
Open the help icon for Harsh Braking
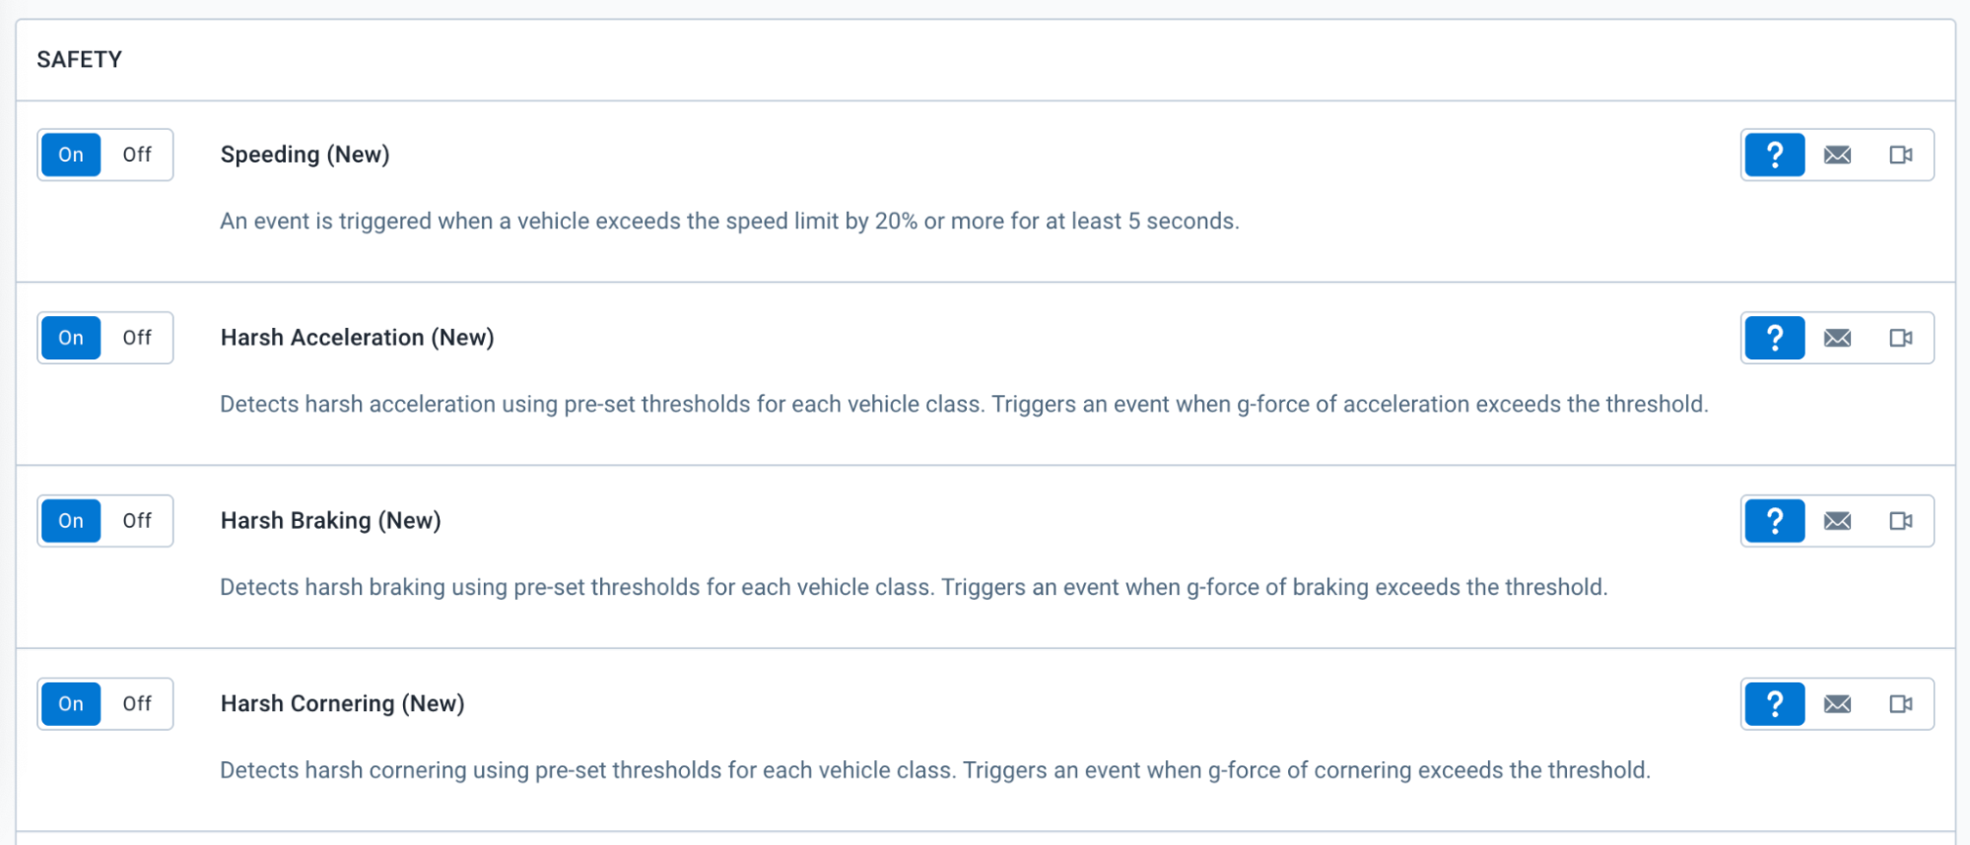pos(1774,521)
